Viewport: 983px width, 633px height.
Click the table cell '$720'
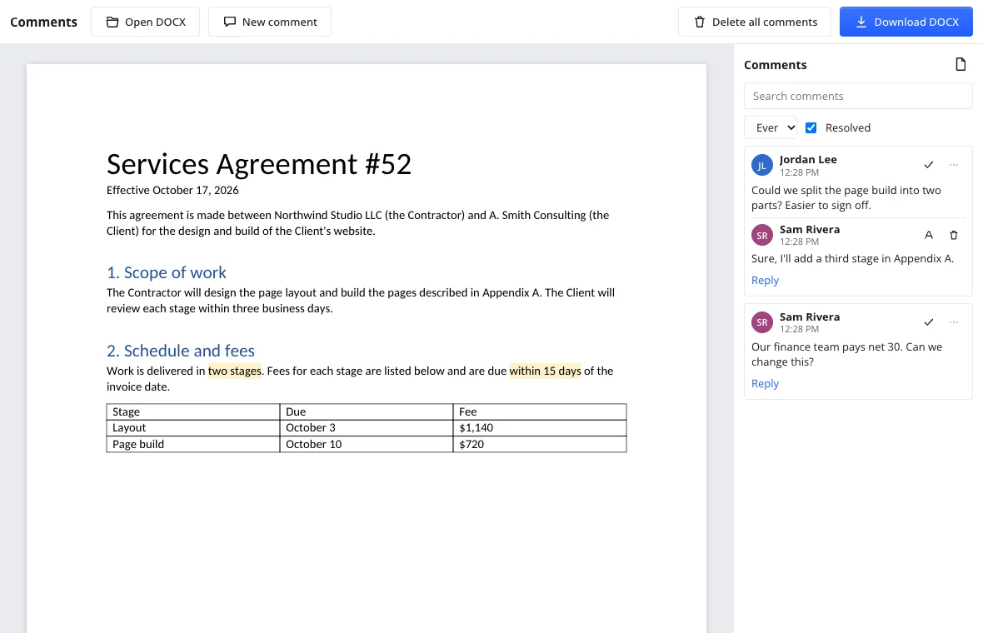point(540,445)
